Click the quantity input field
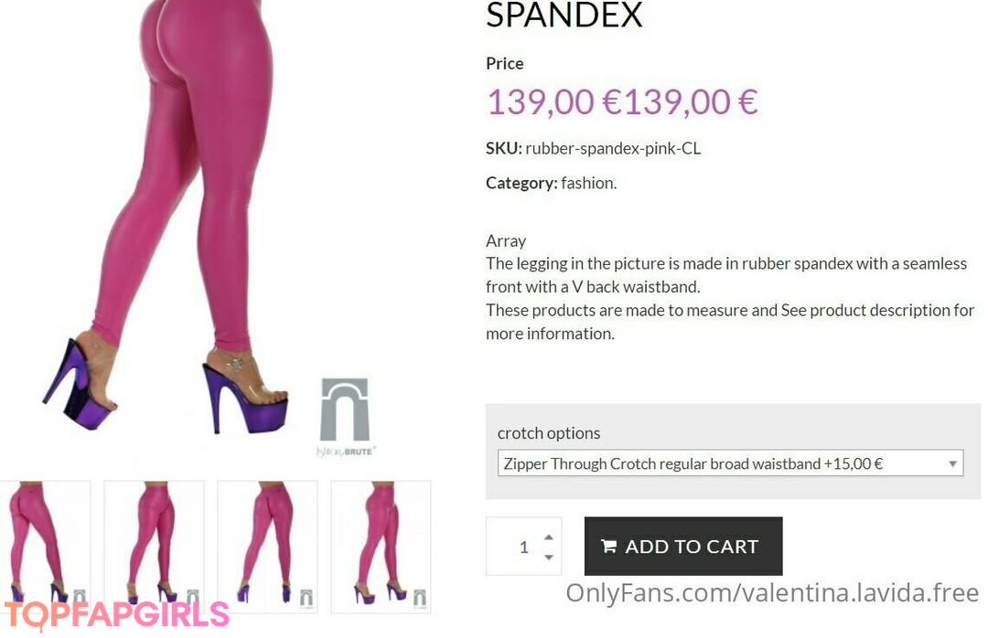This screenshot has width=988, height=638. pos(523,546)
